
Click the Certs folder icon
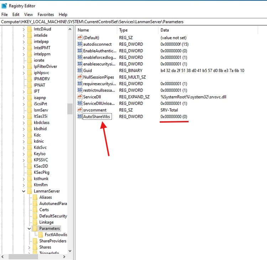[35, 210]
